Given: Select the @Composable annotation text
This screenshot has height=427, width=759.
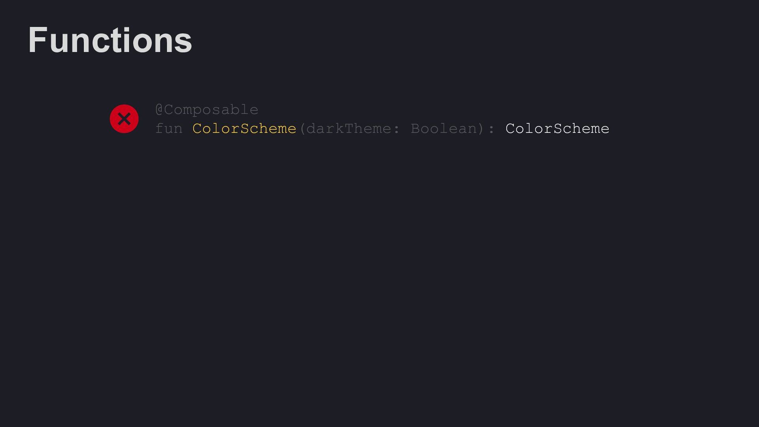Looking at the screenshot, I should point(207,110).
